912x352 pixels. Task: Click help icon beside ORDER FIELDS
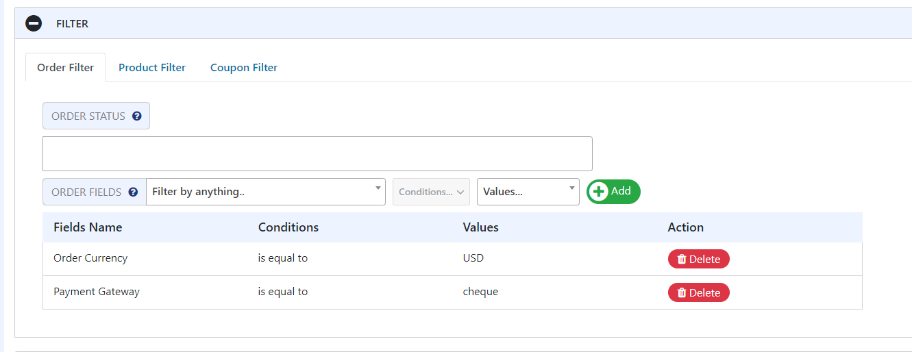click(x=134, y=192)
